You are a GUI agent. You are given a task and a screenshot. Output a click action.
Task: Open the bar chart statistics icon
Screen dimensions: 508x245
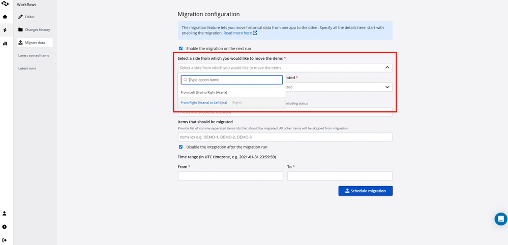point(5,44)
